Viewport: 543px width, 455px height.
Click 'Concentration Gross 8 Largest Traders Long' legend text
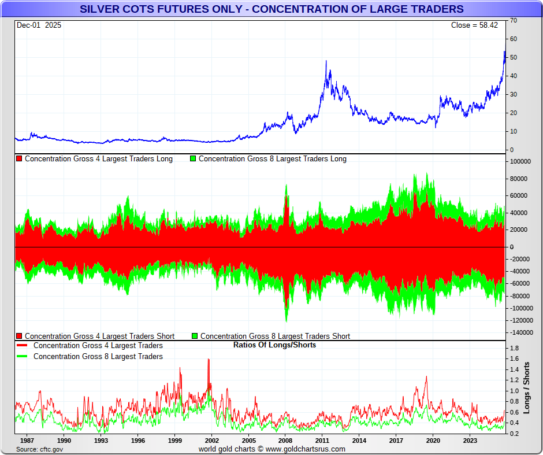coord(273,159)
